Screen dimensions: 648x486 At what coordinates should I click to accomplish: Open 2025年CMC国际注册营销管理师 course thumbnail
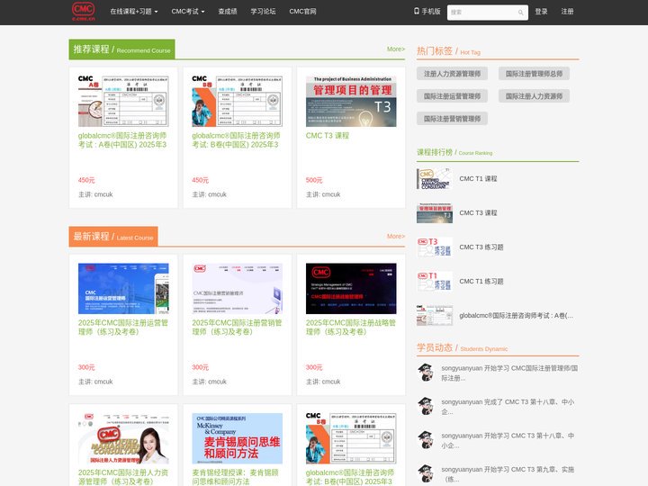[x=238, y=289]
